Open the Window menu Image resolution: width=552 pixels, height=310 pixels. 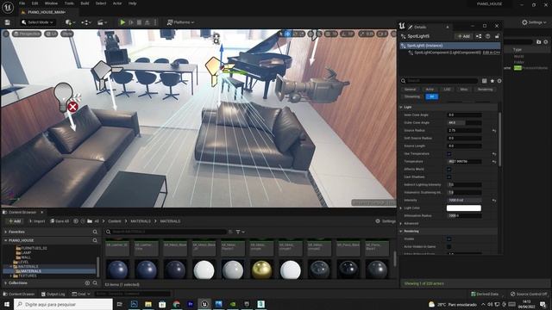pyautogui.click(x=51, y=3)
